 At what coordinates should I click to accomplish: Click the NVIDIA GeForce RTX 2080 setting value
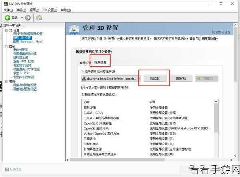(179, 129)
